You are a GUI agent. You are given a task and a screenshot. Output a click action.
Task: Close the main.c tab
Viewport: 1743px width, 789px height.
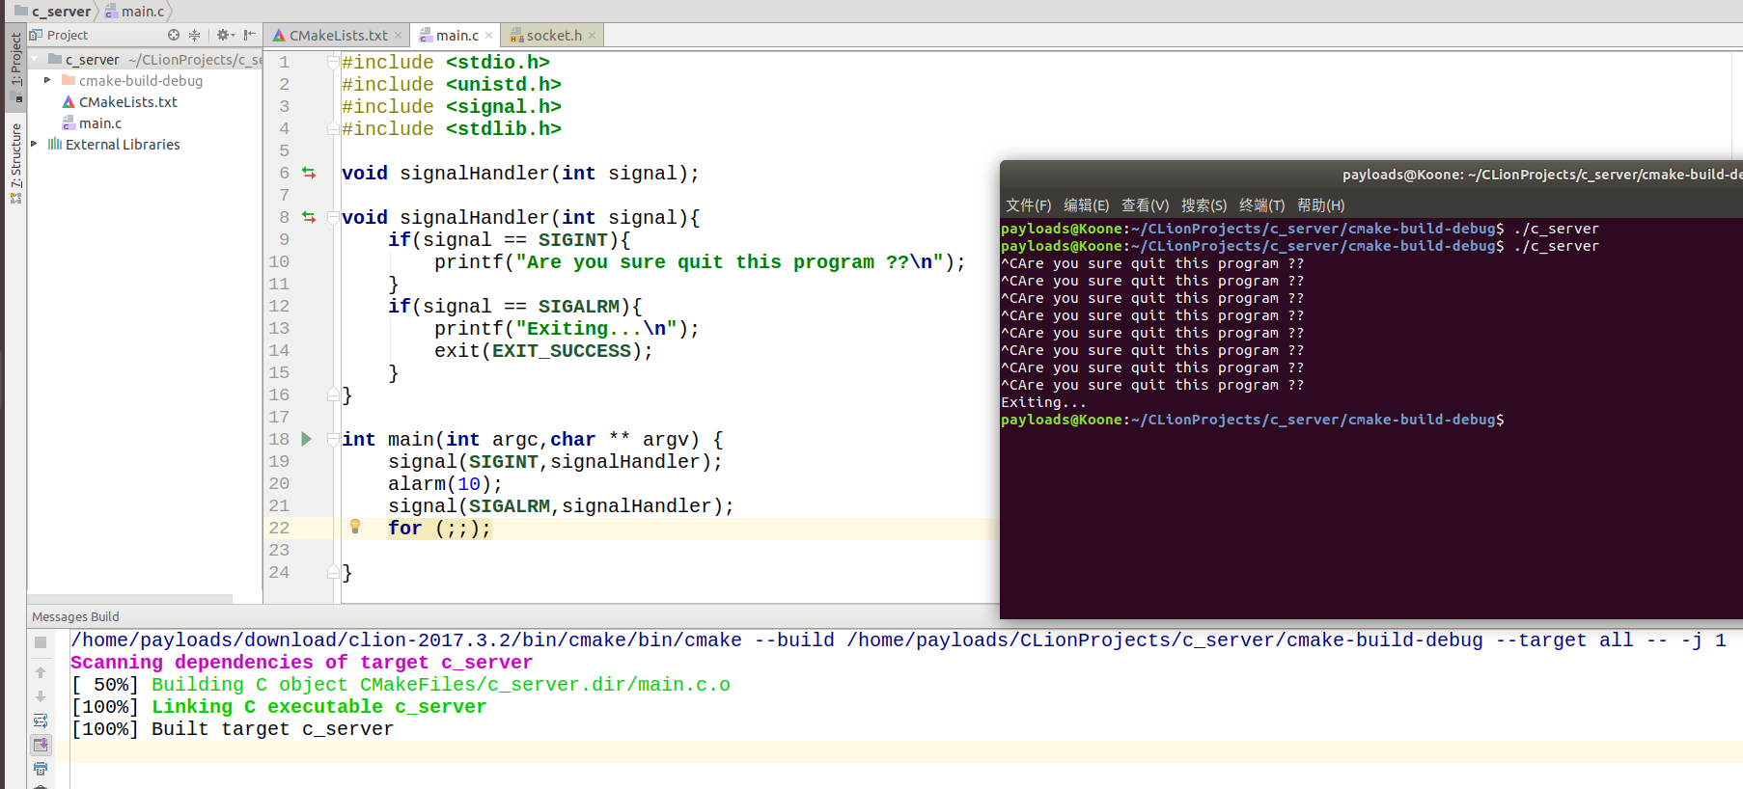click(489, 36)
